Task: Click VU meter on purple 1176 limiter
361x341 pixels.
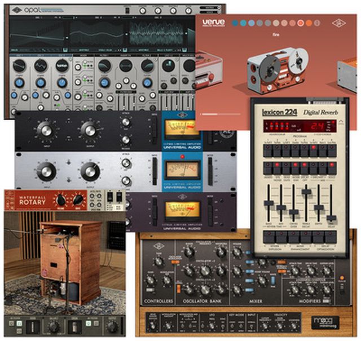Action: point(182,209)
